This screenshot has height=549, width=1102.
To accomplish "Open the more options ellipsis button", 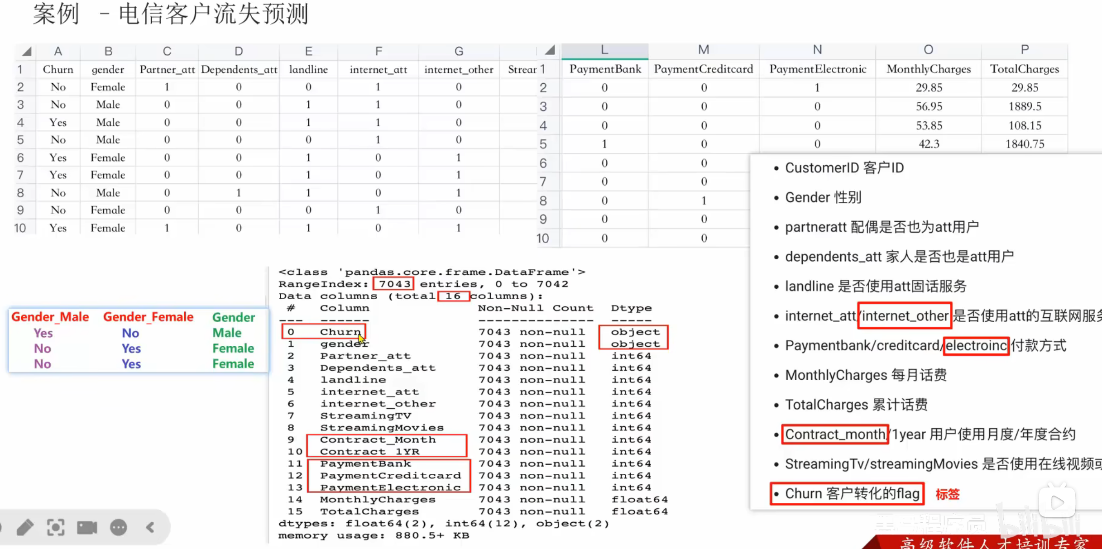I will coord(119,528).
